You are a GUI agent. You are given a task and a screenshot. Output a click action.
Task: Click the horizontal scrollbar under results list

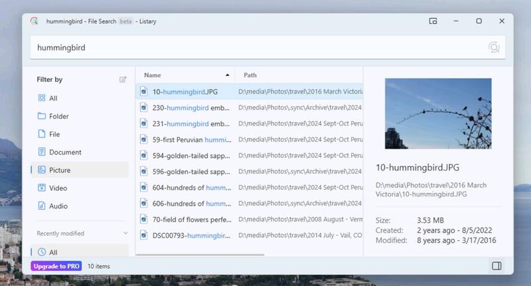coord(199,254)
